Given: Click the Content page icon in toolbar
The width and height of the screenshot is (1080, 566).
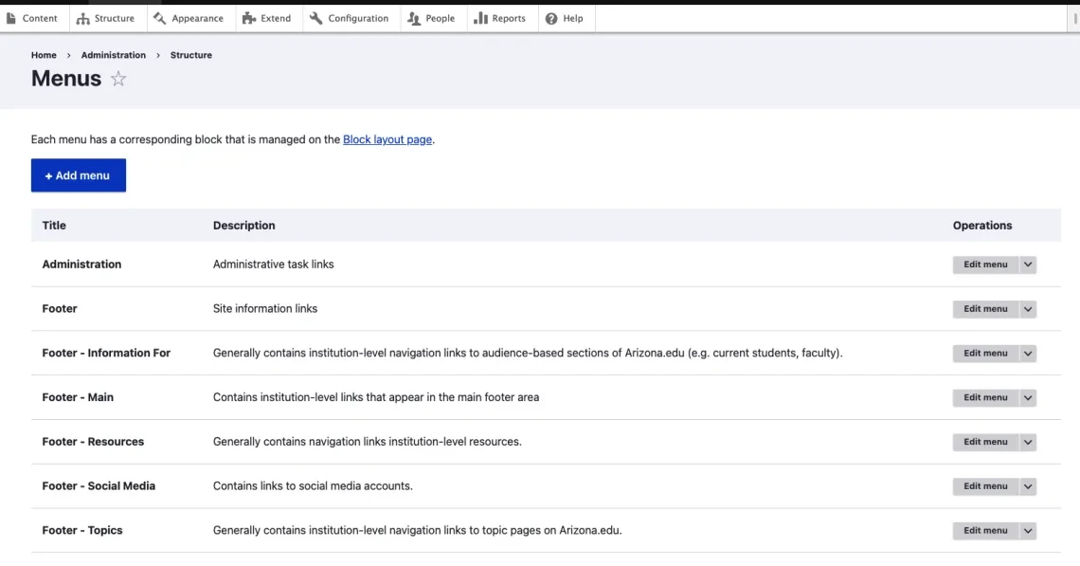Looking at the screenshot, I should click(11, 18).
